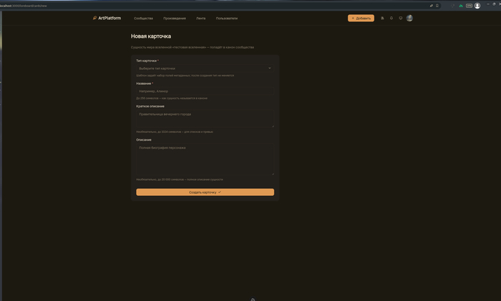Click the browser bookmark icon
Screen dimensions: 501x301
tap(437, 6)
